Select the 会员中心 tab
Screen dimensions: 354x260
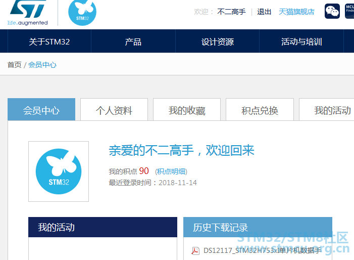(x=41, y=109)
